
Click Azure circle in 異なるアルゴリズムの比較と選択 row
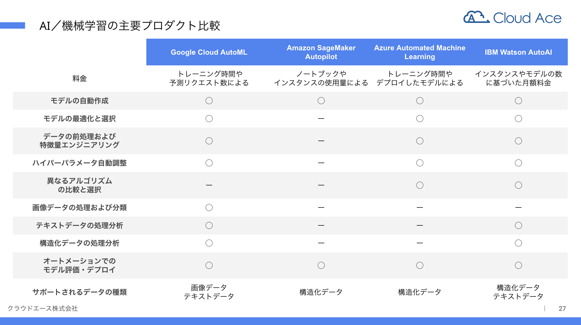pos(420,185)
